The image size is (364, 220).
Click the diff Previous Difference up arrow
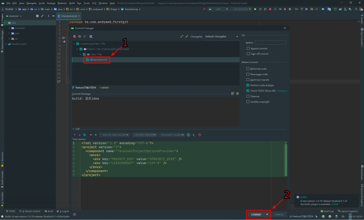[x=75, y=135]
